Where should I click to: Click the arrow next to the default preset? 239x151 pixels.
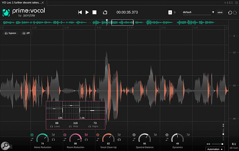pos(213,12)
